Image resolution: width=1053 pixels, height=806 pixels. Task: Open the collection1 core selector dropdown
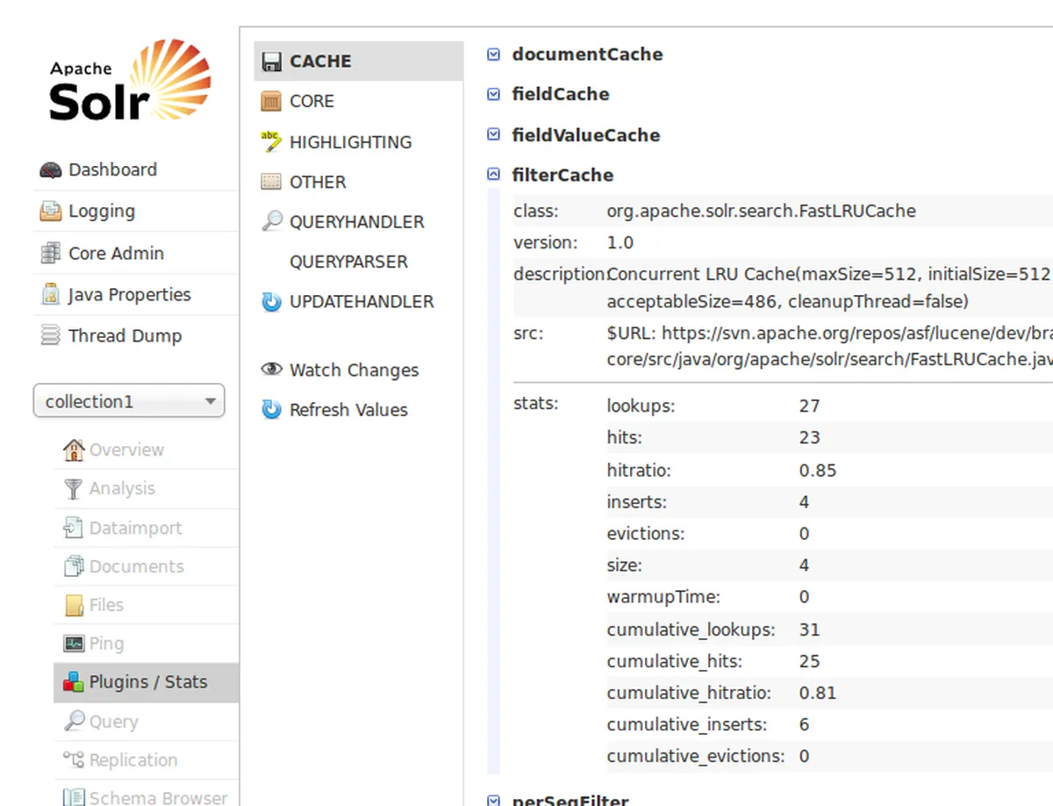129,401
